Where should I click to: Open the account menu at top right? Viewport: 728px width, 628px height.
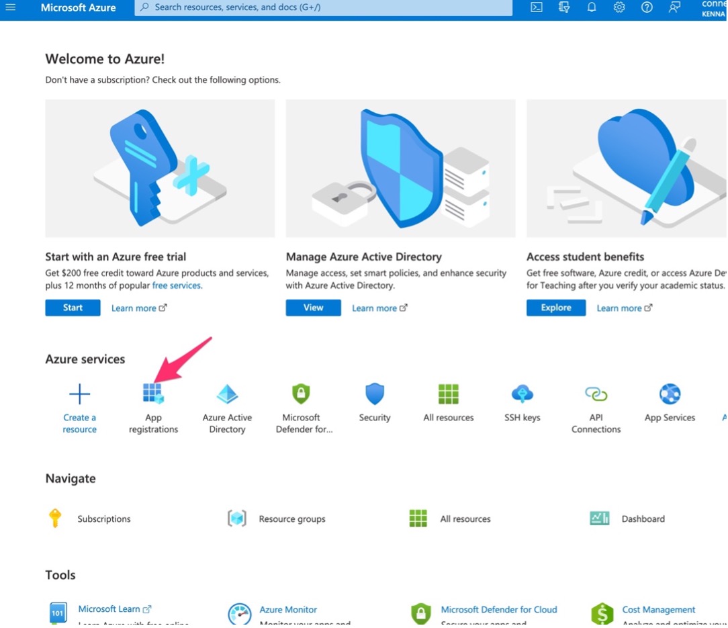(714, 8)
